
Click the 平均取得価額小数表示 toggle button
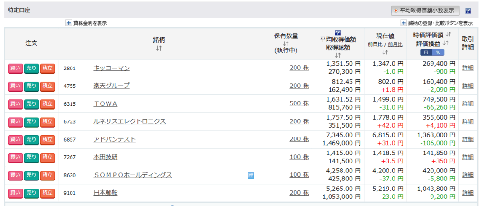[425, 10]
